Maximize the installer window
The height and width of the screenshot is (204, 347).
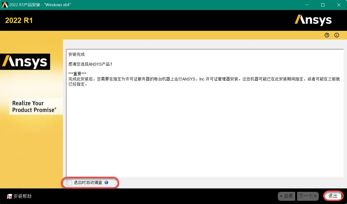323,5
